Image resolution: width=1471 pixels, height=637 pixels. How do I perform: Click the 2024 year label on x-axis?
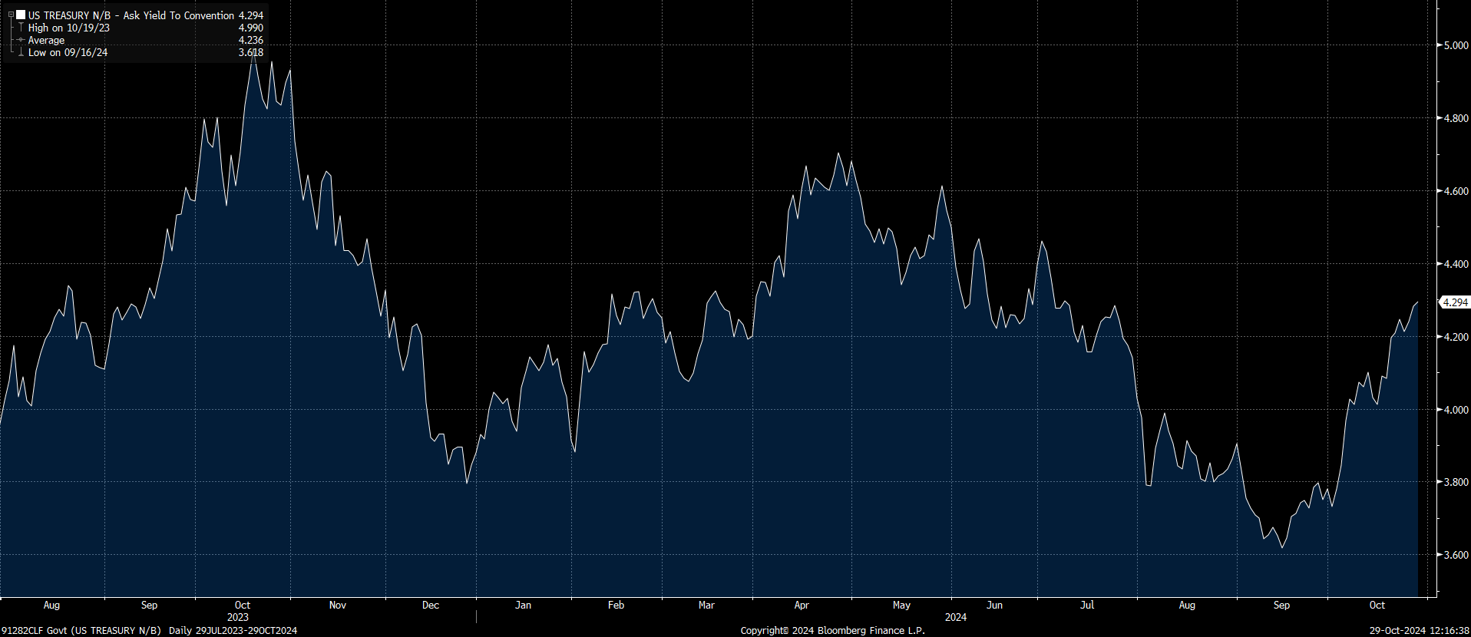click(x=956, y=617)
